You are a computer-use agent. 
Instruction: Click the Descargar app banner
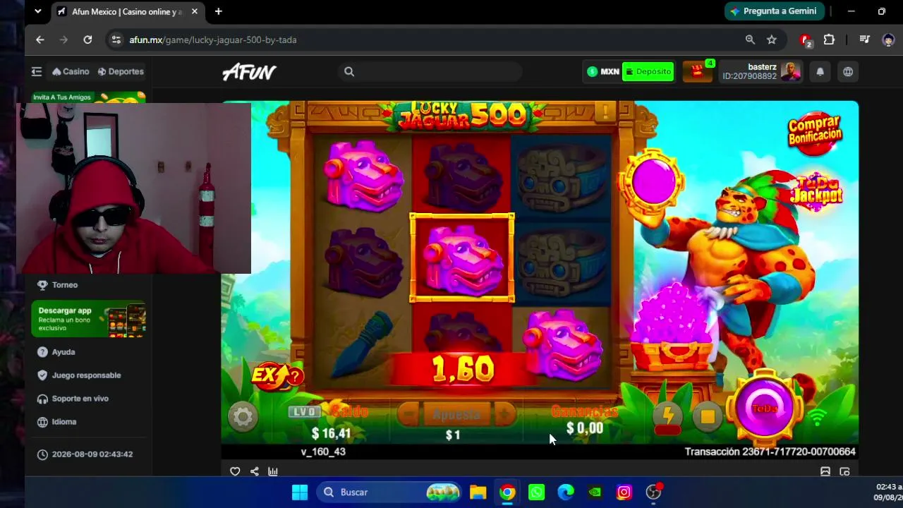[88, 319]
